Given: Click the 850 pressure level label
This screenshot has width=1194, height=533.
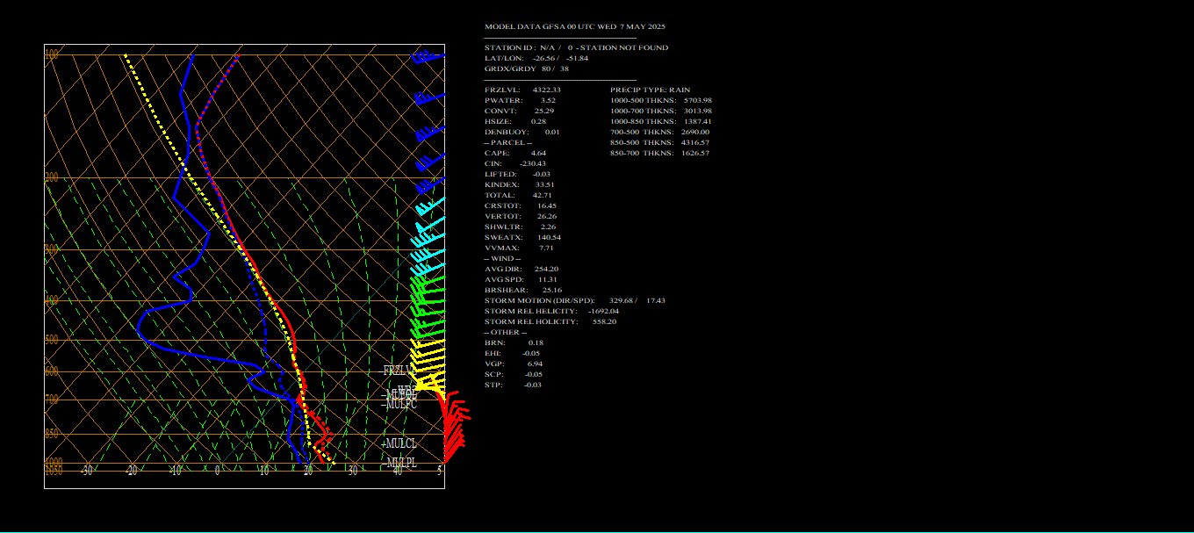Looking at the screenshot, I should coord(52,434).
